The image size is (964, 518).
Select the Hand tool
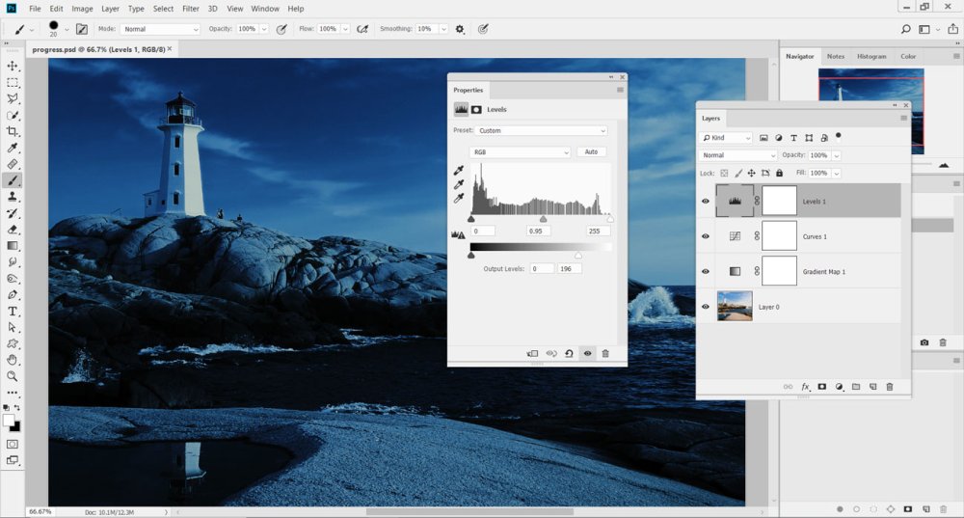click(x=13, y=360)
